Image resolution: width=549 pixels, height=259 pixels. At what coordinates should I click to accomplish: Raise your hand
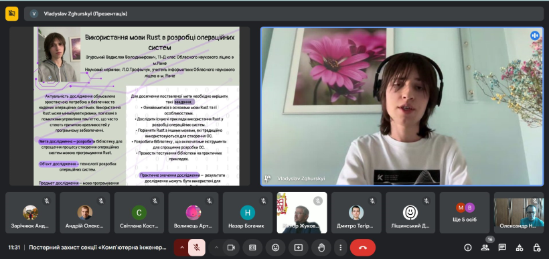321,248
